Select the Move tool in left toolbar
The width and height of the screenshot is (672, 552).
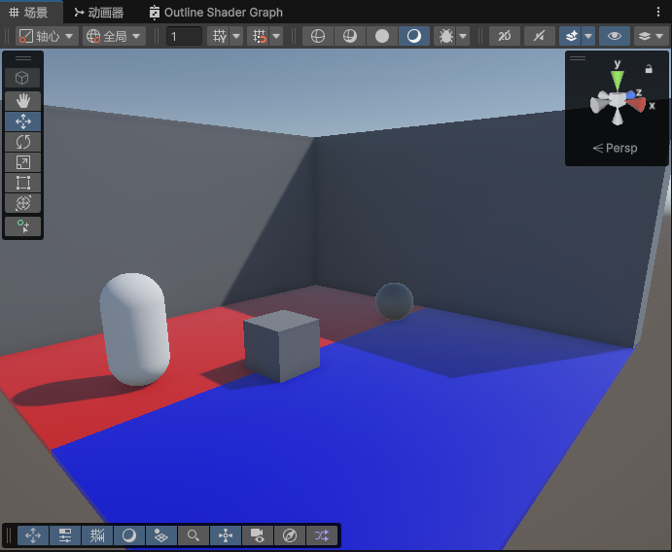point(23,121)
